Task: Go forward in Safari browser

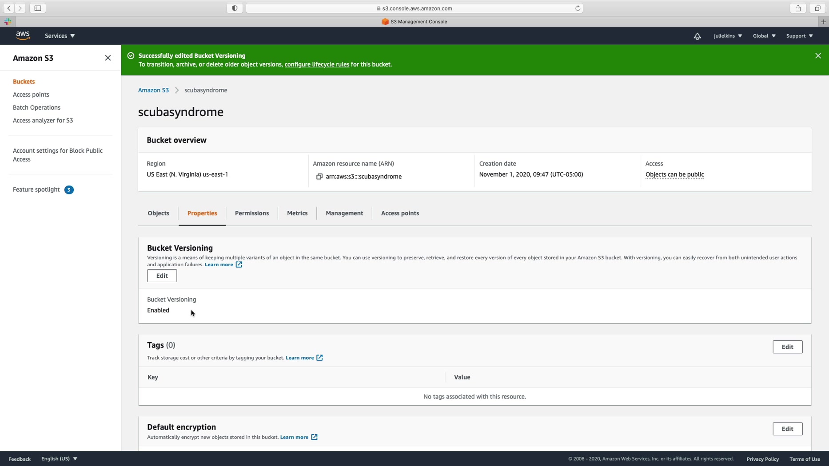Action: coord(20,8)
